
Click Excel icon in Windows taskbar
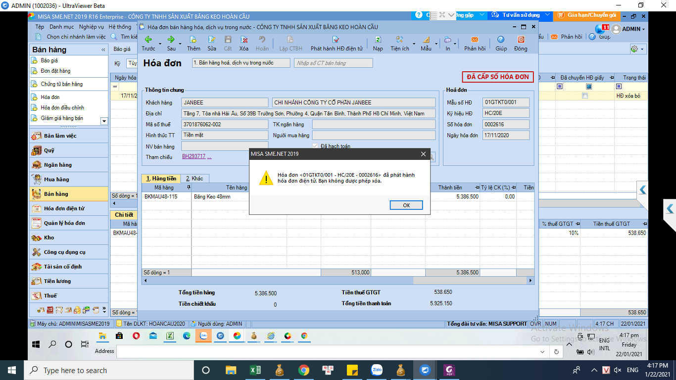pyautogui.click(x=255, y=370)
